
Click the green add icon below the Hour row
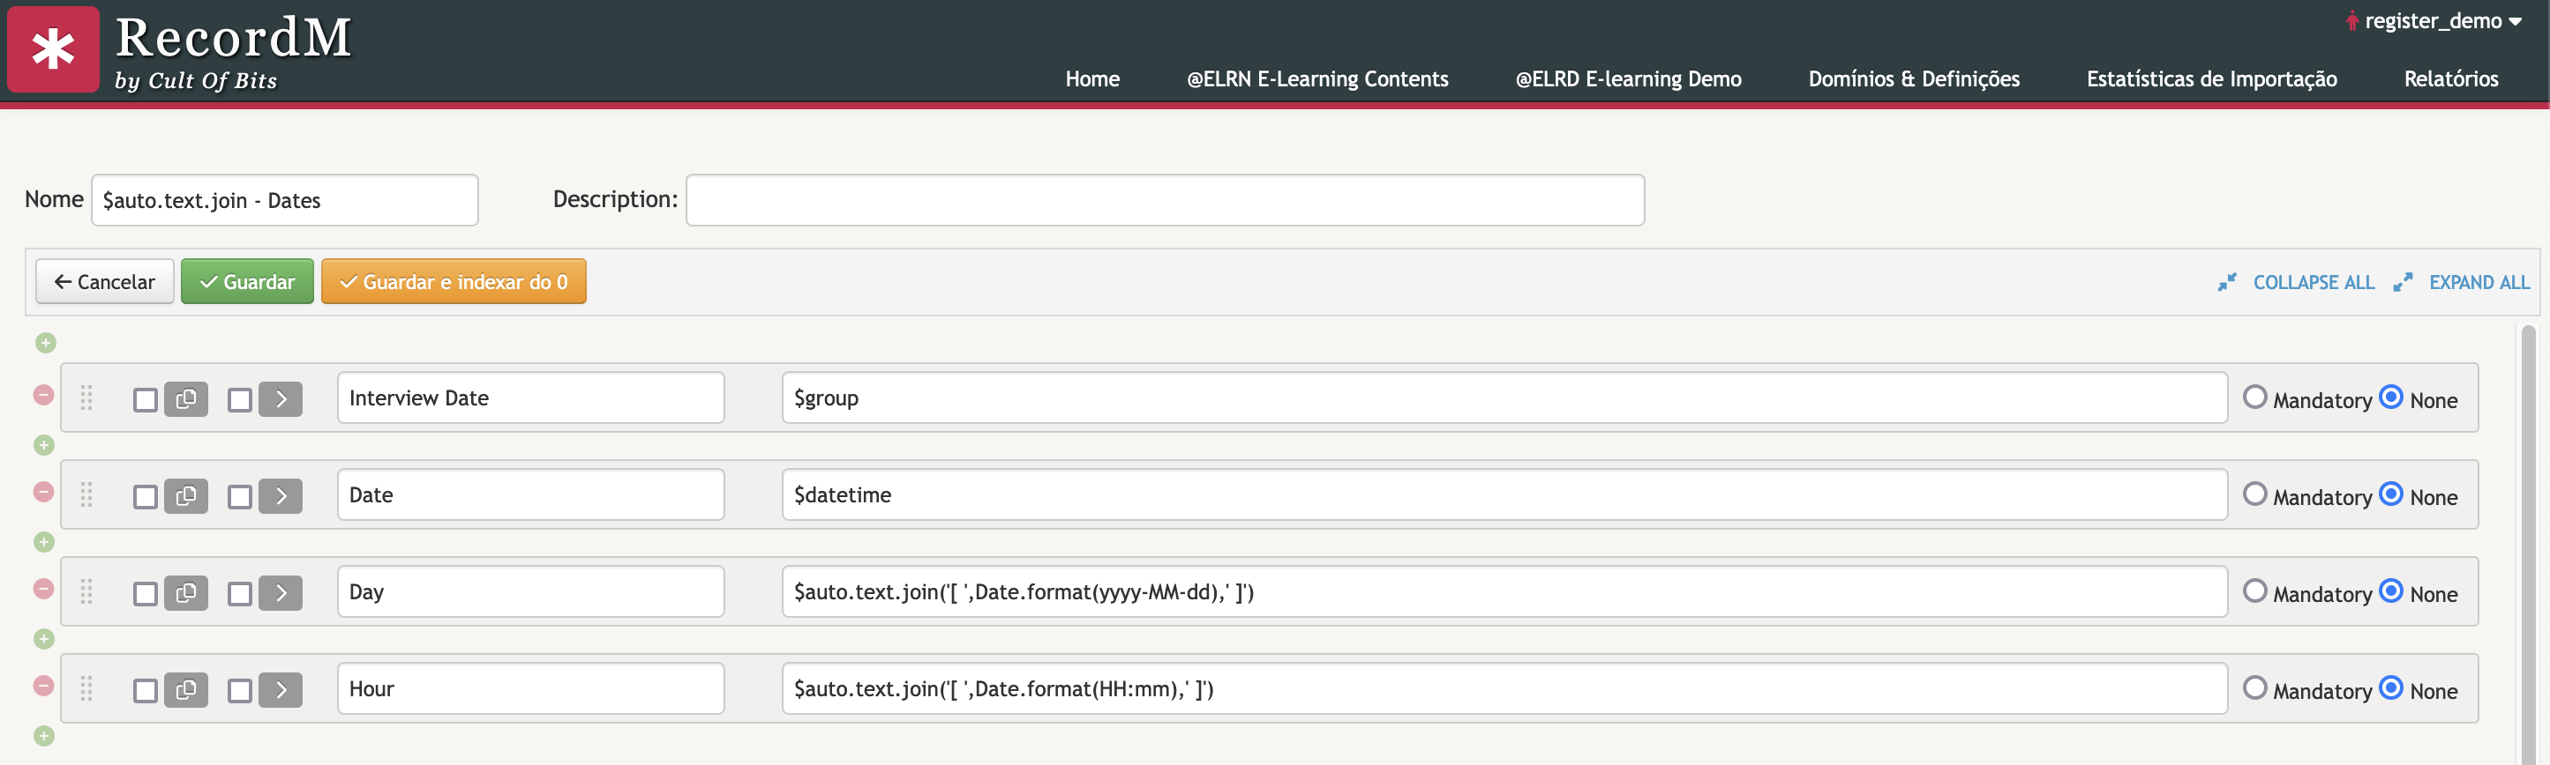pos(43,735)
